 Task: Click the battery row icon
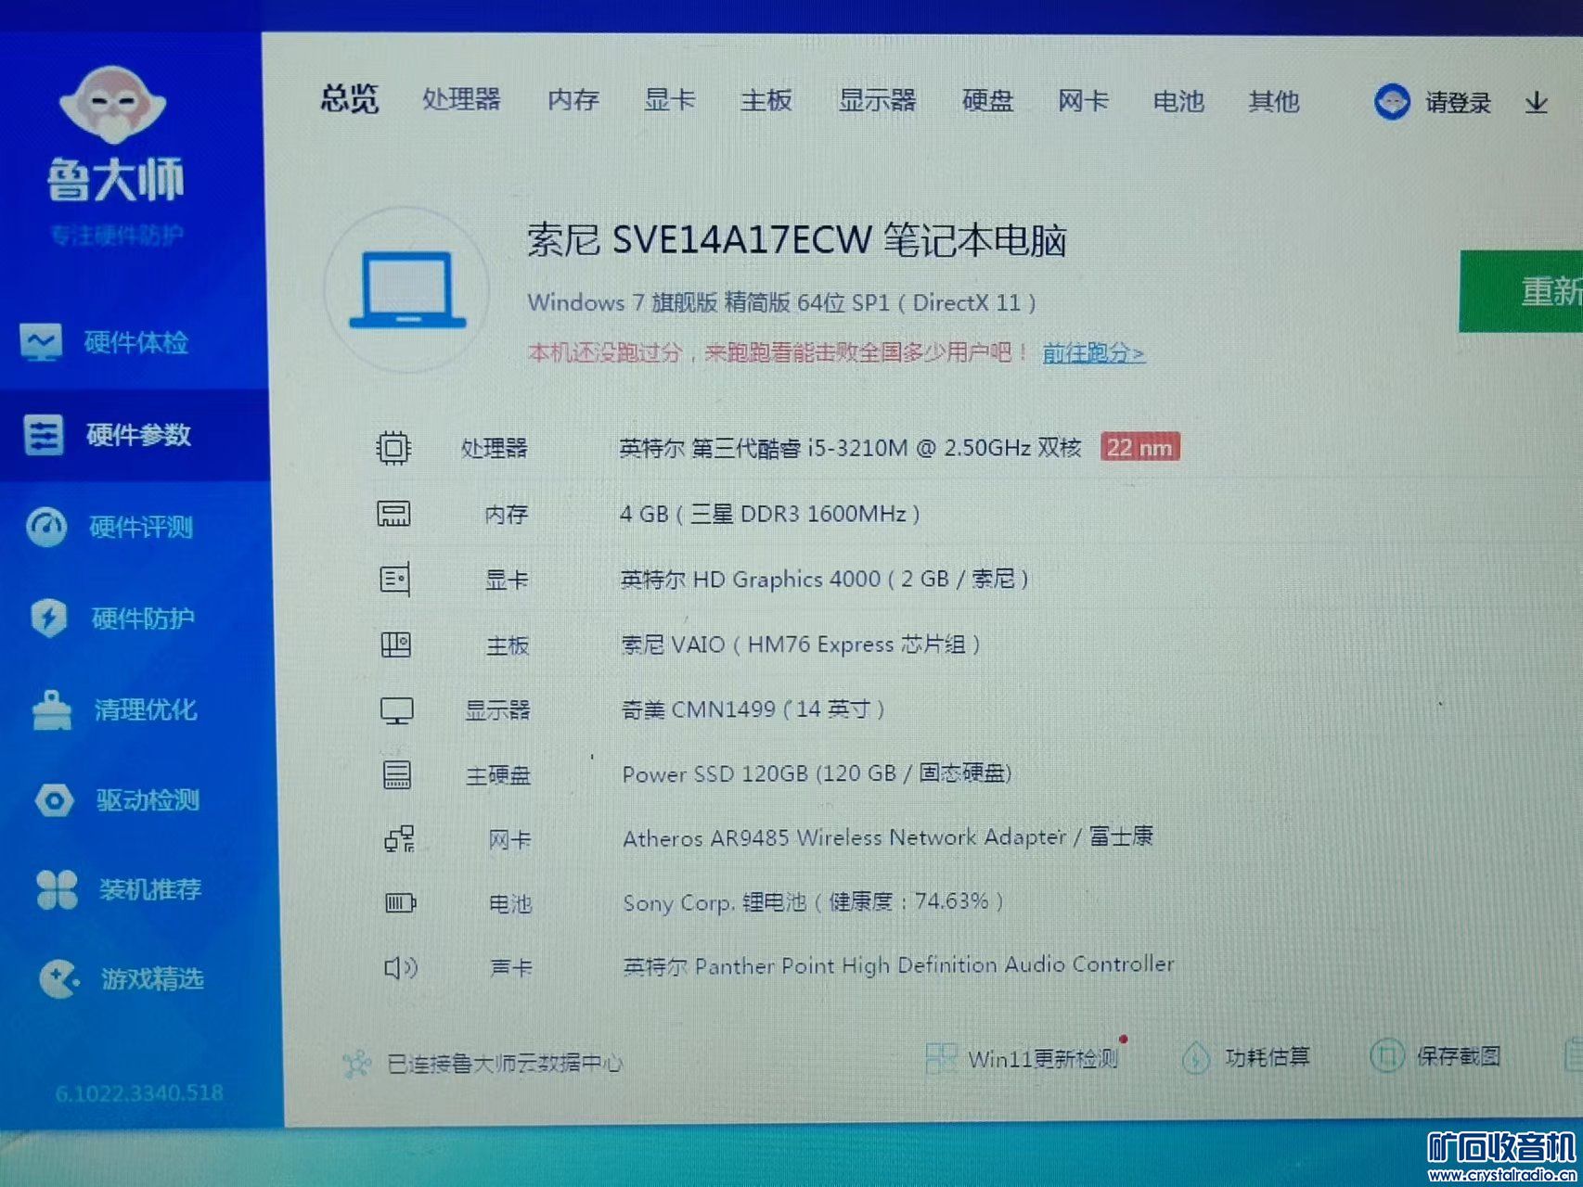(401, 902)
